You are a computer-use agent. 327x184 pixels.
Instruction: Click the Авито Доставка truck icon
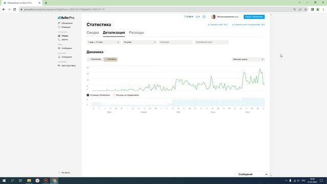[x=59, y=65]
